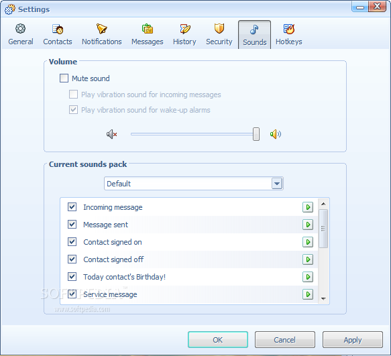Uncheck the Contact signed off sound
The image size is (391, 356).
tap(72, 259)
